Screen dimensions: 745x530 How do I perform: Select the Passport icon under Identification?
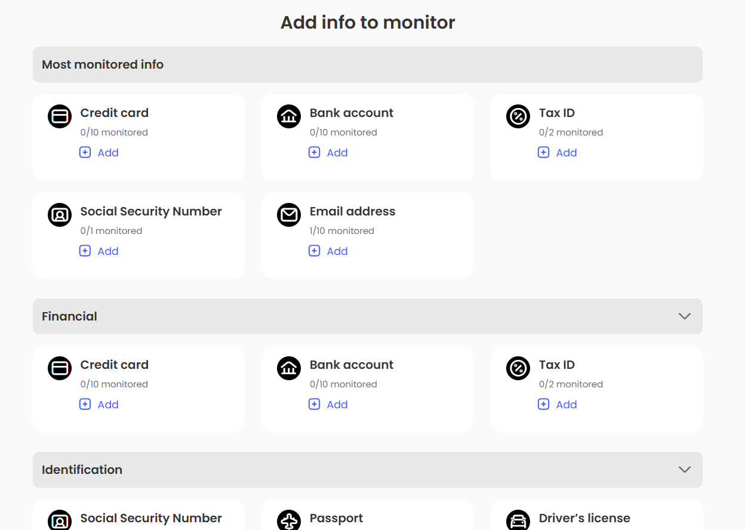(289, 520)
